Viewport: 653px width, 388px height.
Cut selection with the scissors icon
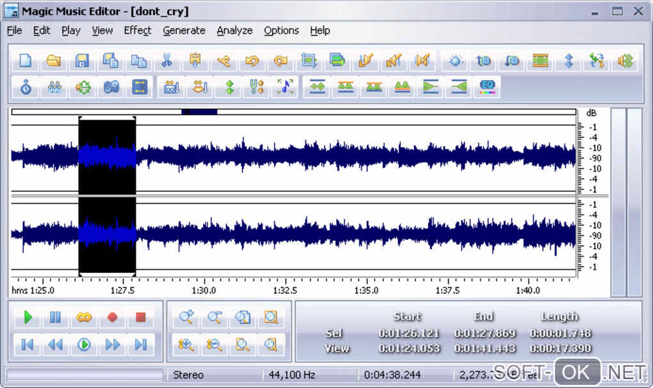click(x=167, y=61)
